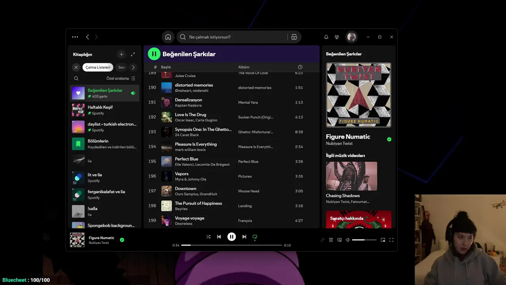Create a new playlist with the plus icon
The width and height of the screenshot is (506, 285).
(121, 54)
